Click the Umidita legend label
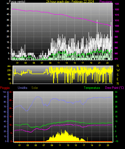125x149 pixels. click(x=23, y=88)
